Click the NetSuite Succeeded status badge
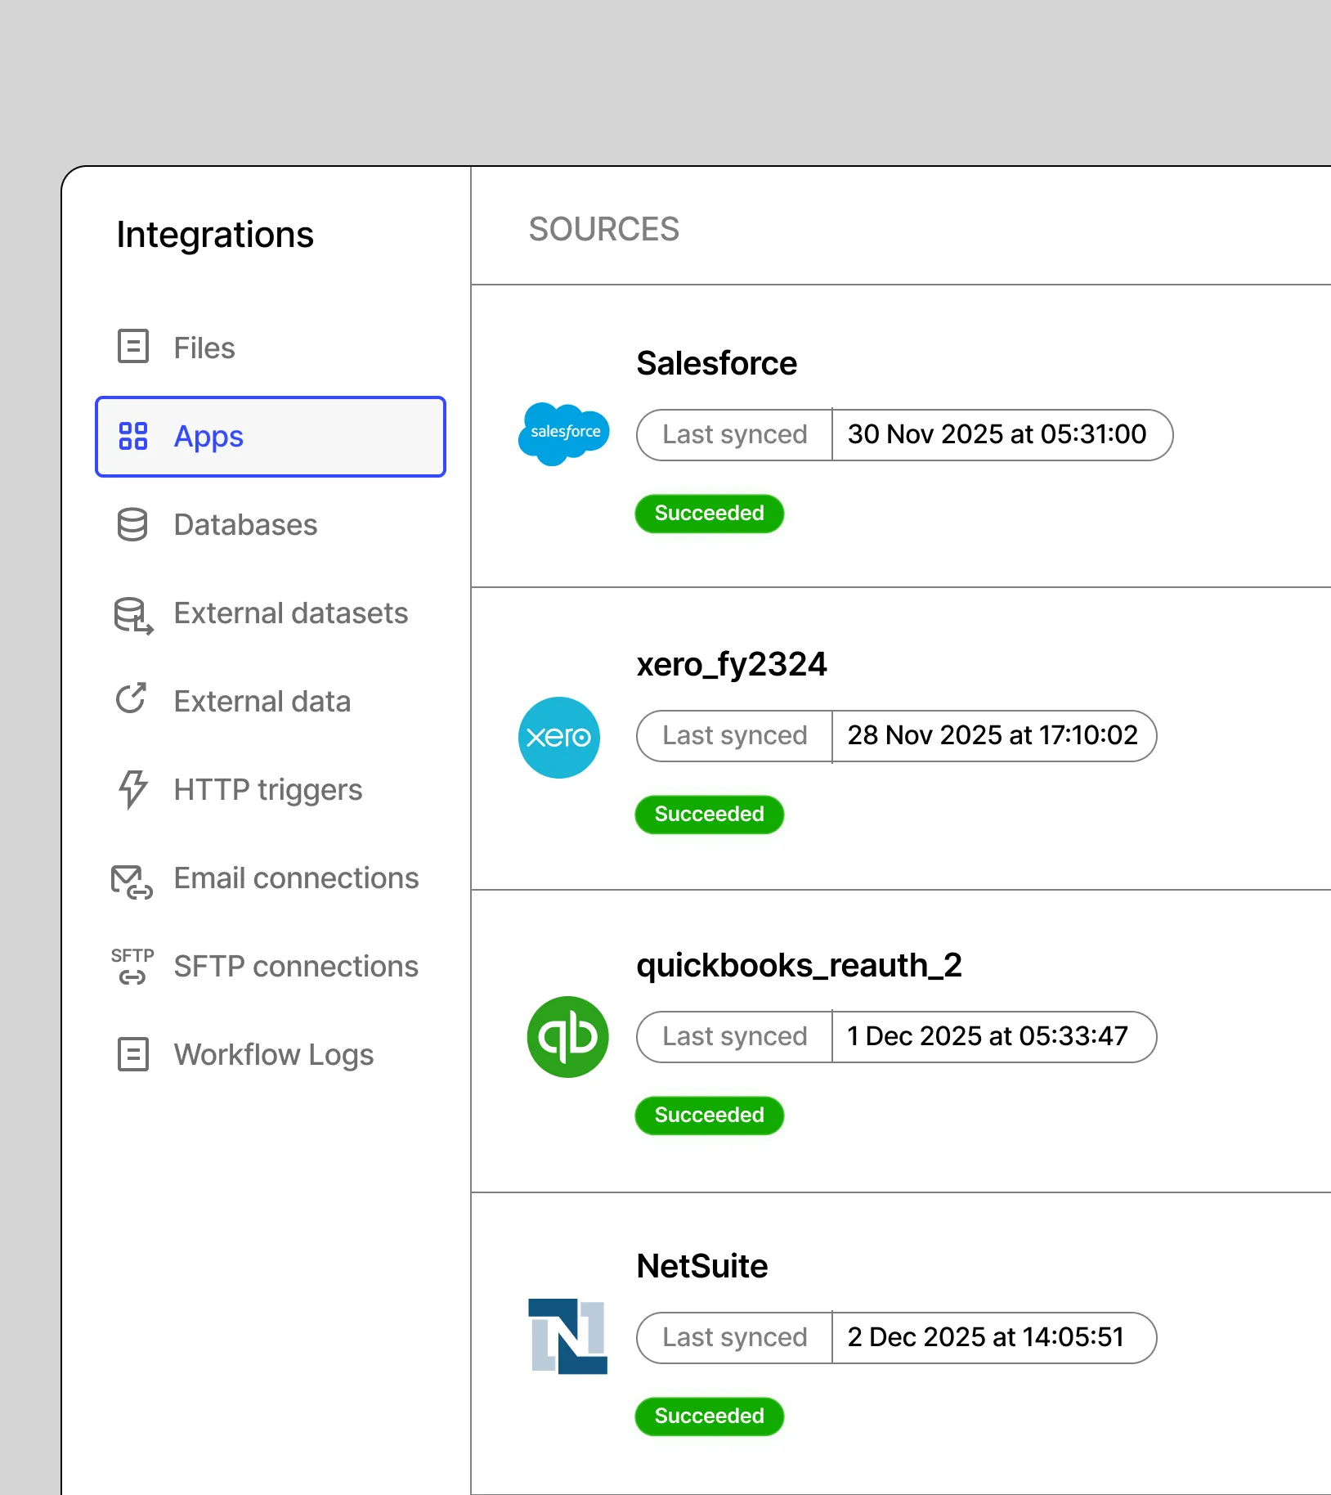Screen dimensions: 1331x1495 [709, 1416]
